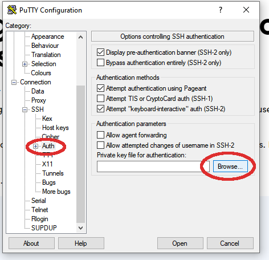
Task: Click the private key file input field
Action: [153, 166]
